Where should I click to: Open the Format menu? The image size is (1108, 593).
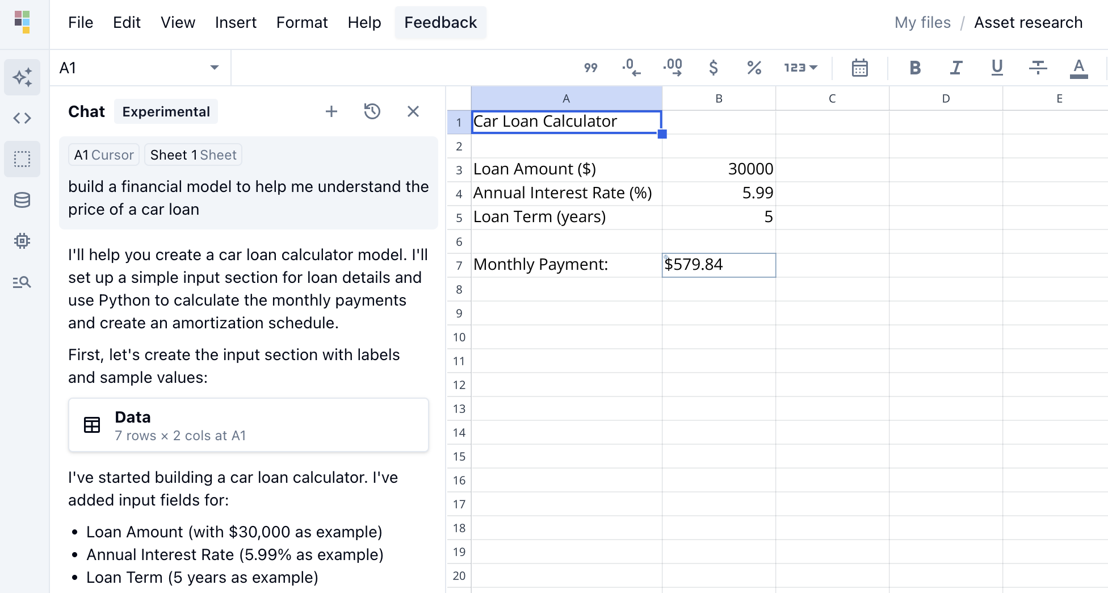pyautogui.click(x=302, y=23)
